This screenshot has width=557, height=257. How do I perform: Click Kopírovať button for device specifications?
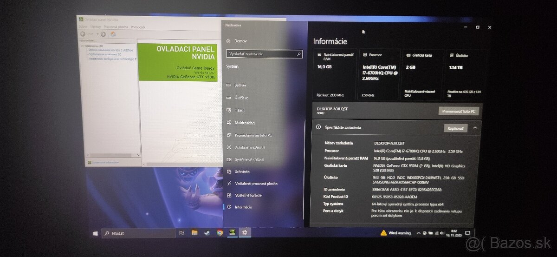pyautogui.click(x=455, y=128)
